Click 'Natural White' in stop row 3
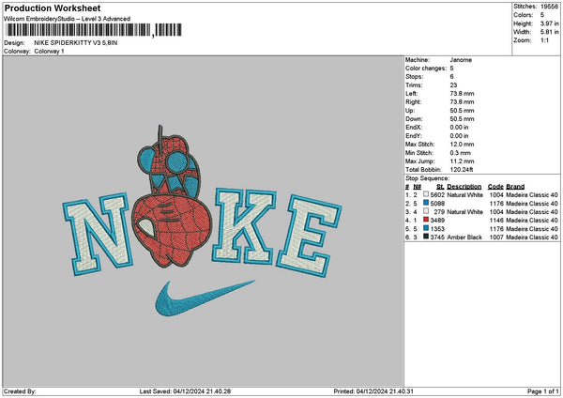Image resolution: width=563 pixels, height=398 pixels. [465, 212]
